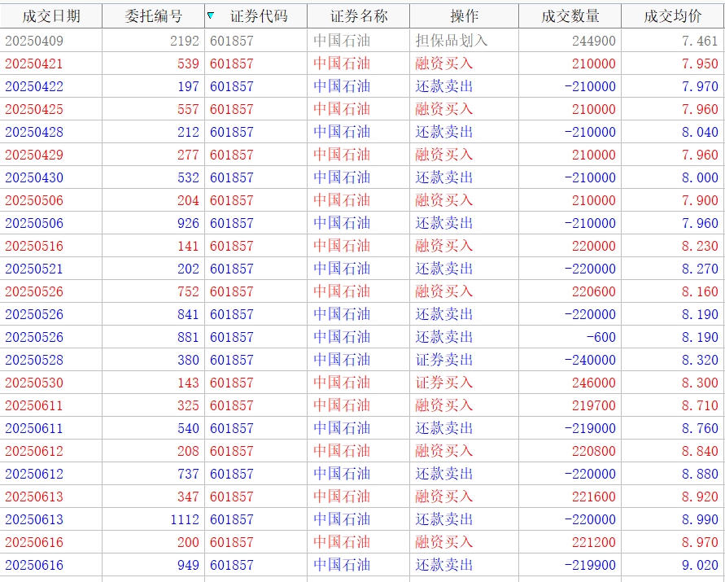The width and height of the screenshot is (725, 582).
Task: Click the 操作 column header
Action: (x=465, y=16)
